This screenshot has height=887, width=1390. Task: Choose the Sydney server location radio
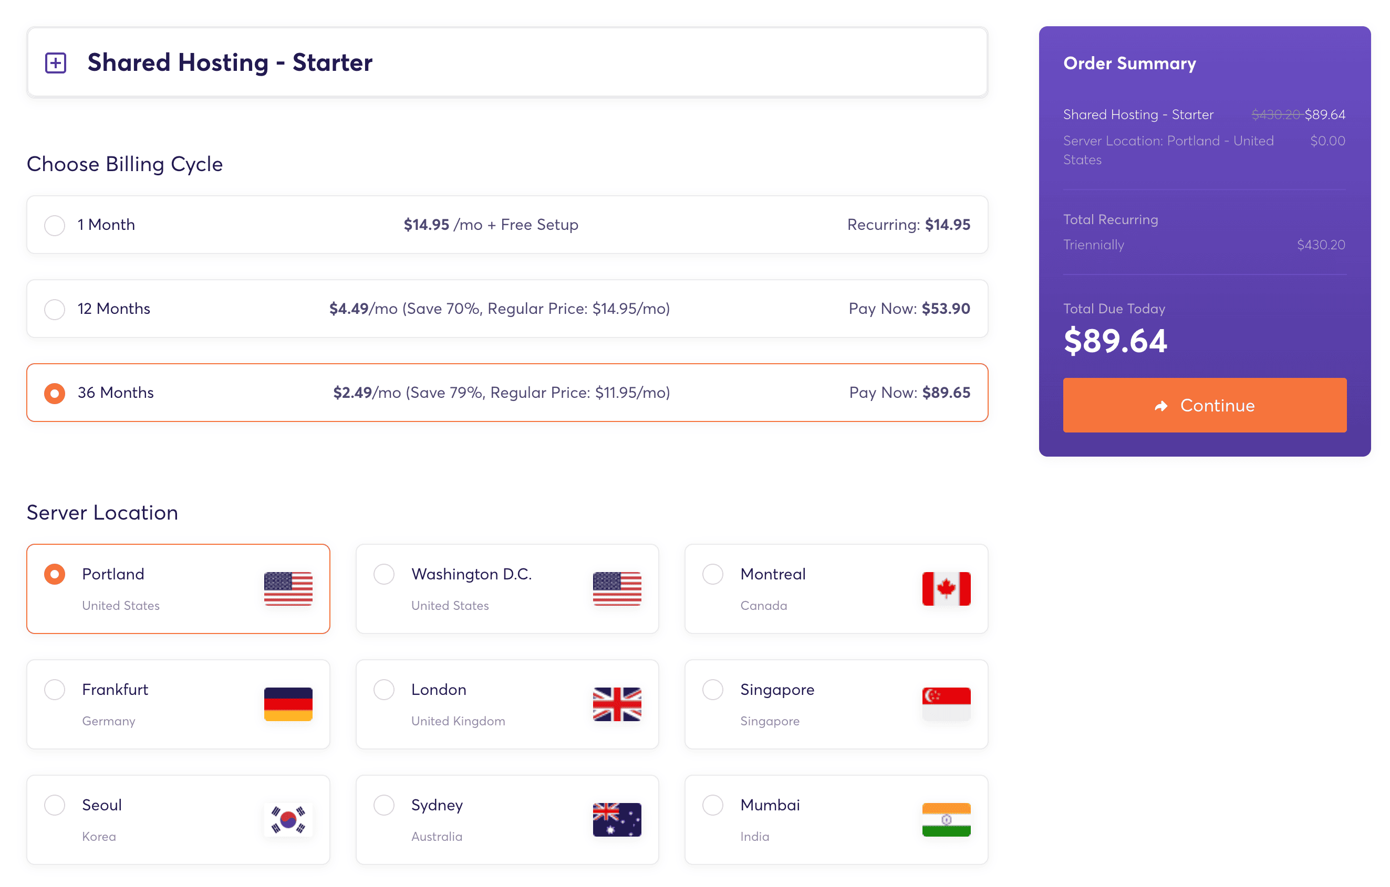(x=384, y=805)
